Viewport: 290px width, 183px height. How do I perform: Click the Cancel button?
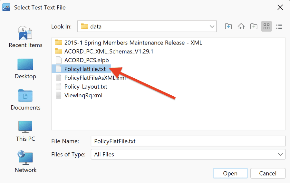[x=268, y=173]
